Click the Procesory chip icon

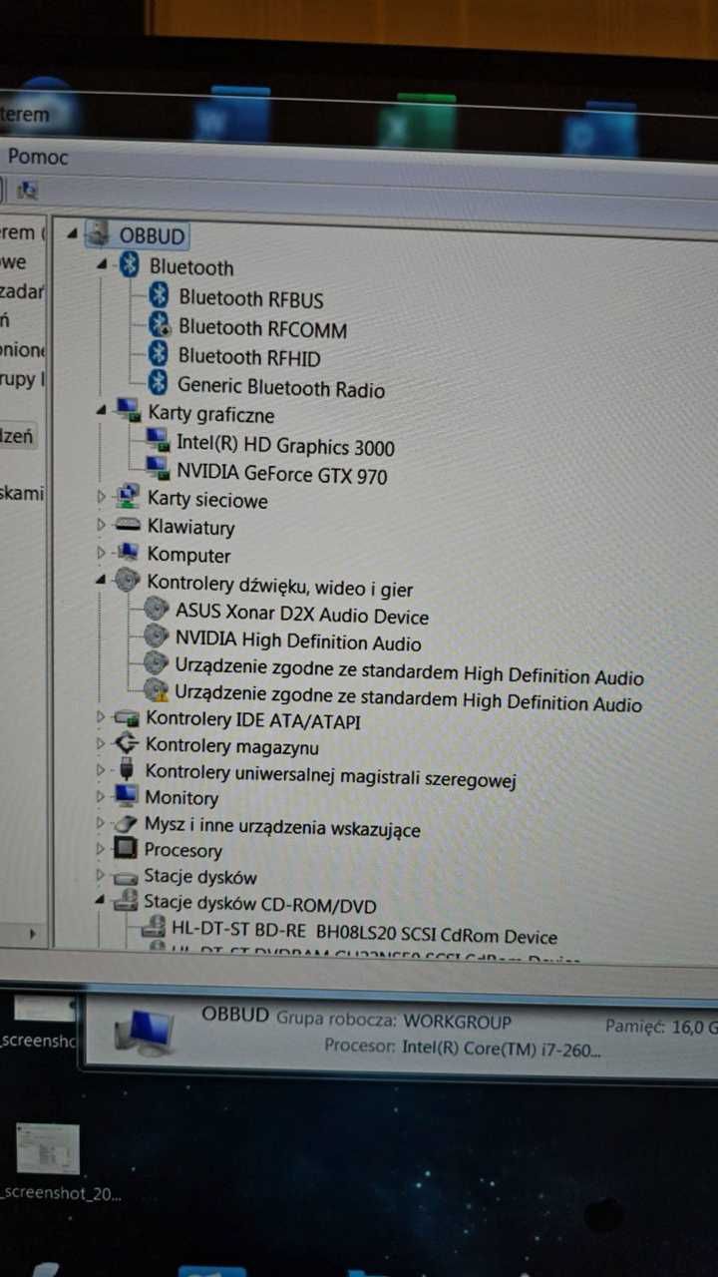point(126,849)
